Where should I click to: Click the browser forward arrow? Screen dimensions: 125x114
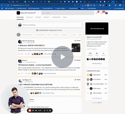coord(5,5)
